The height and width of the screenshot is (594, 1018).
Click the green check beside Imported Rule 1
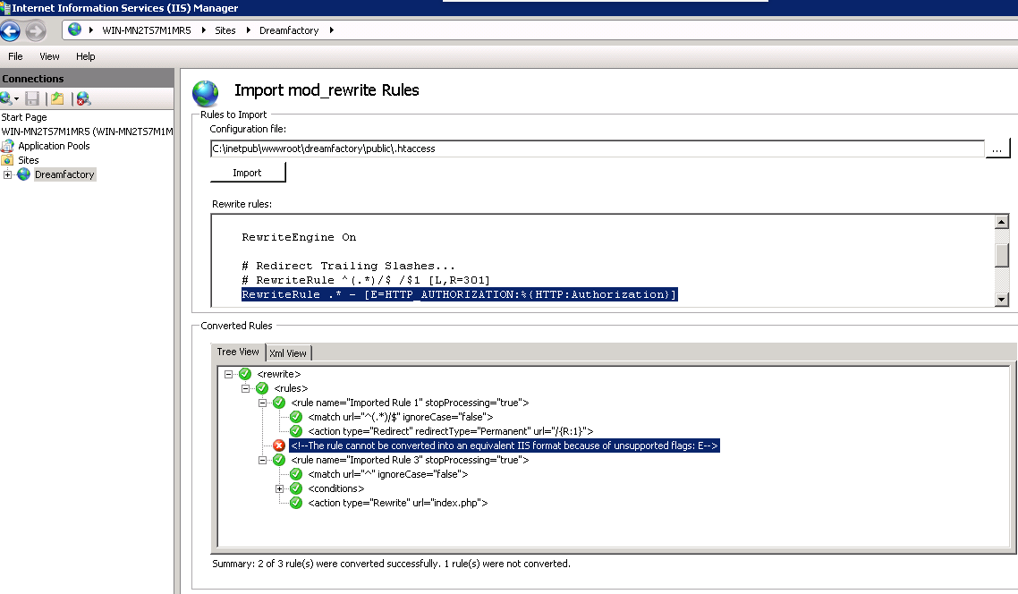pos(279,403)
